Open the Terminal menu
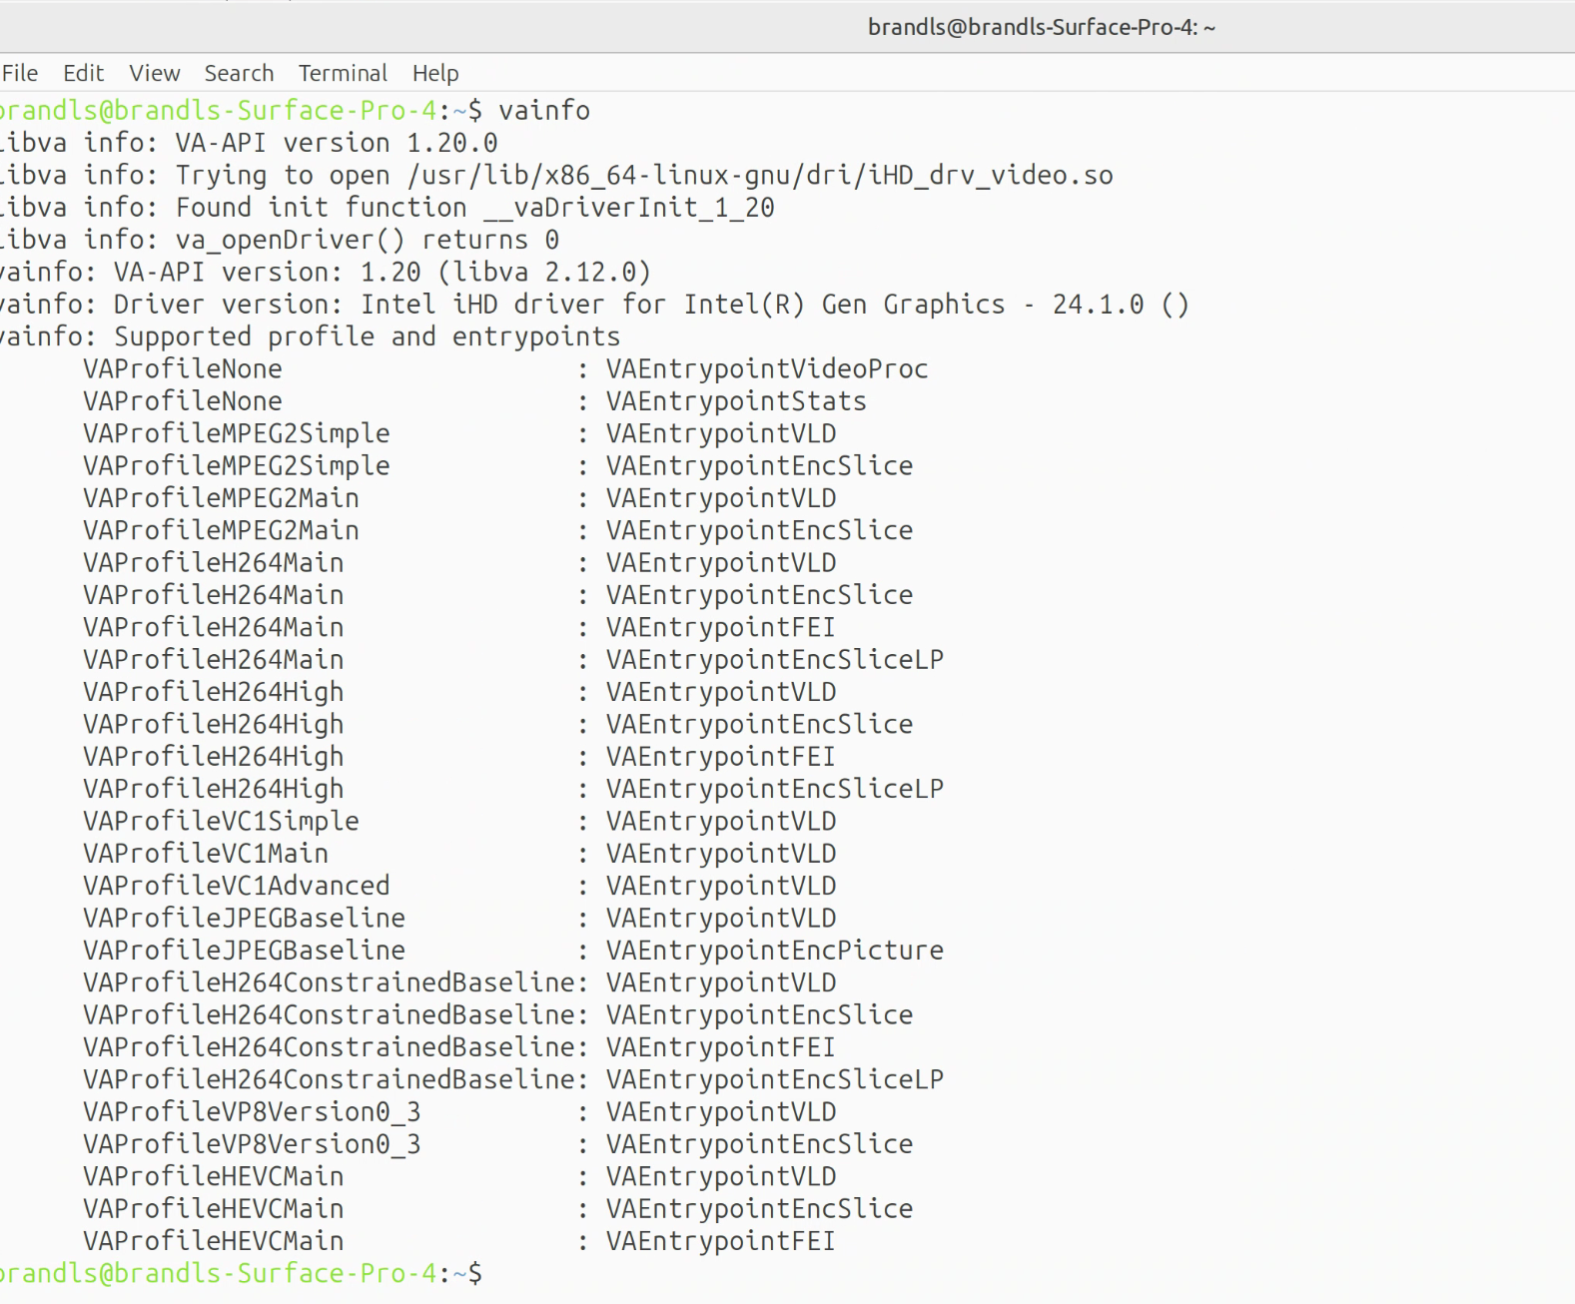Screen dimensions: 1575x1304 tap(343, 73)
